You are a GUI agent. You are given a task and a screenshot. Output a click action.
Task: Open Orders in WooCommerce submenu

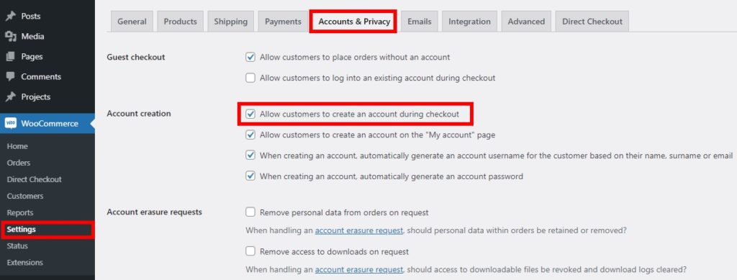click(x=19, y=163)
